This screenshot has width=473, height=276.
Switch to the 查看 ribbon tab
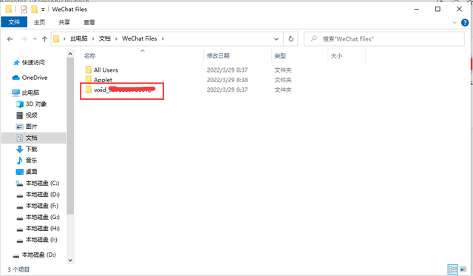[89, 22]
